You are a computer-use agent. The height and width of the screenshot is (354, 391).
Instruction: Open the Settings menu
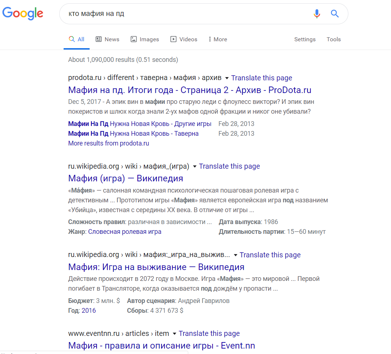305,39
